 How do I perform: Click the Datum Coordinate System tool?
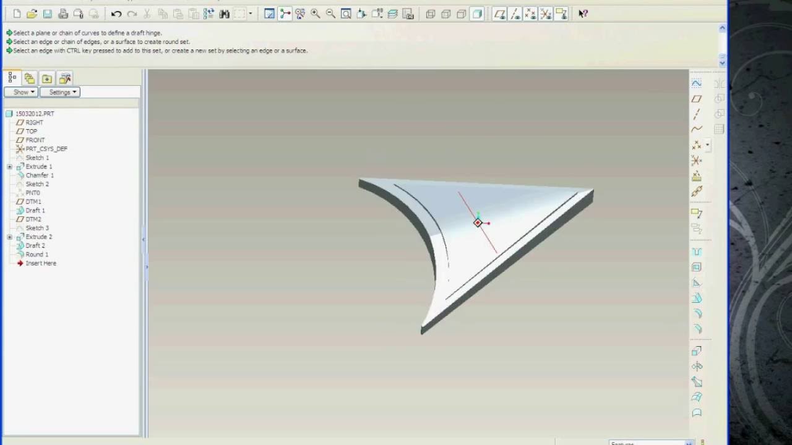(x=697, y=161)
